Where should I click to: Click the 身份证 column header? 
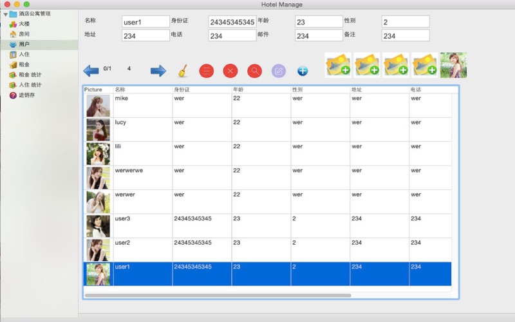point(182,90)
